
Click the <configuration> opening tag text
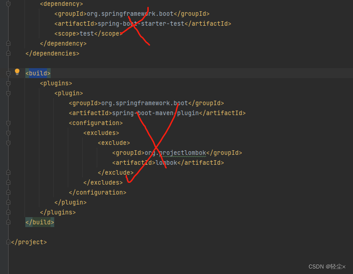coord(96,123)
